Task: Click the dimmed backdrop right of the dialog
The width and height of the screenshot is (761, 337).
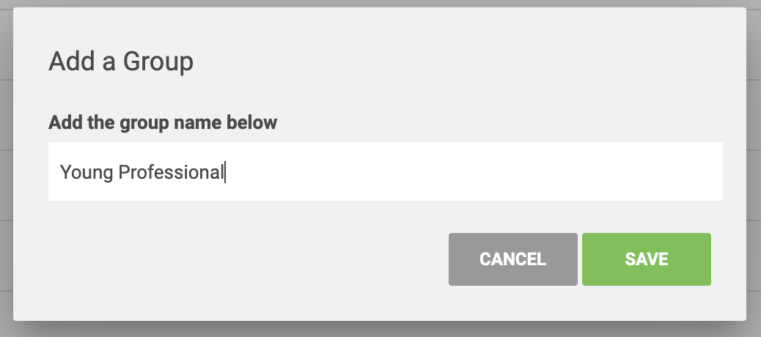Action: [754, 168]
